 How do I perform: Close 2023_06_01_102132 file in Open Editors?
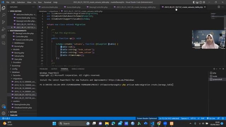[12, 28]
